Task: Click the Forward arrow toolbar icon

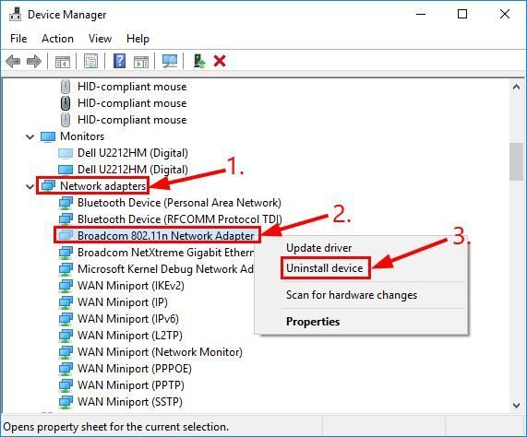Action: (33, 62)
